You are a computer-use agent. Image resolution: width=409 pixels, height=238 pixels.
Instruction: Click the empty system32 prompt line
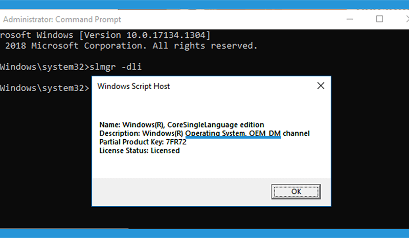pos(44,88)
